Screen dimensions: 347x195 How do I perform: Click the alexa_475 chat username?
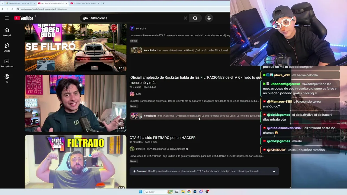coord(282,75)
